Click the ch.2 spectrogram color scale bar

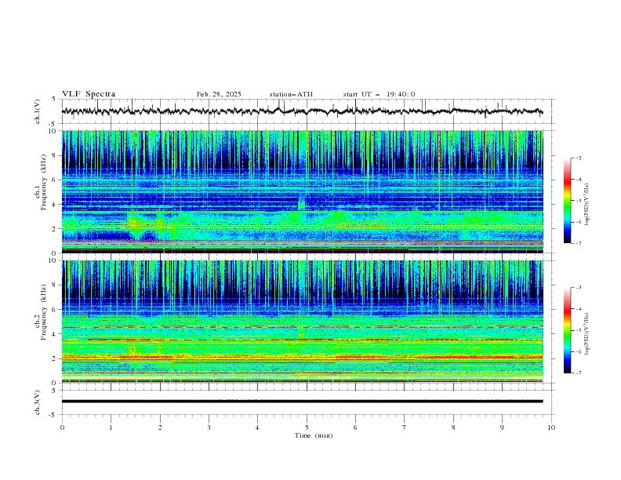tap(567, 330)
